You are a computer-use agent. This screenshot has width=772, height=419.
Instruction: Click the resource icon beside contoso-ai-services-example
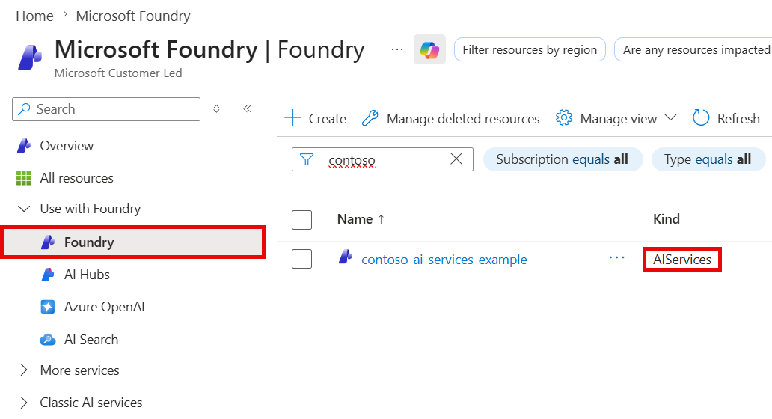(346, 257)
